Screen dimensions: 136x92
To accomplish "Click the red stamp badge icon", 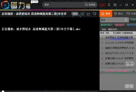I will tap(102, 5).
